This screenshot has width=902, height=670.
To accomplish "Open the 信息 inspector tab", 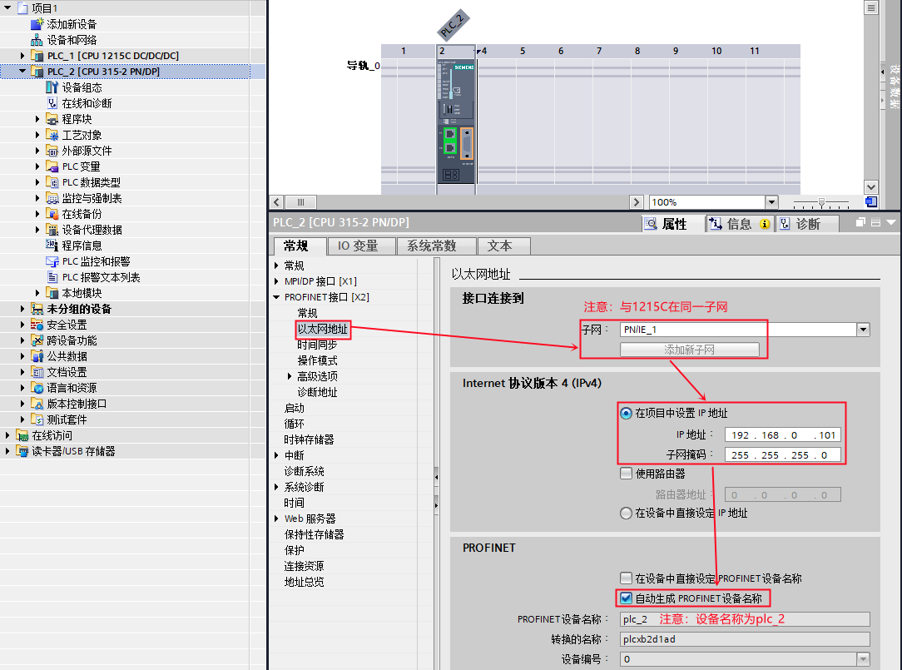I will [x=741, y=224].
